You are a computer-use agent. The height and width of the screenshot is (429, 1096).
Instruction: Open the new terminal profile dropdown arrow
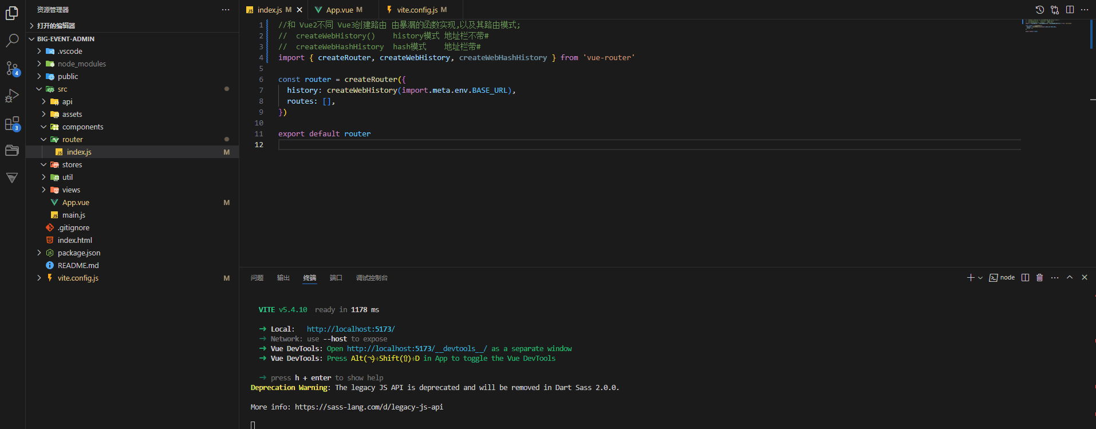coord(980,278)
